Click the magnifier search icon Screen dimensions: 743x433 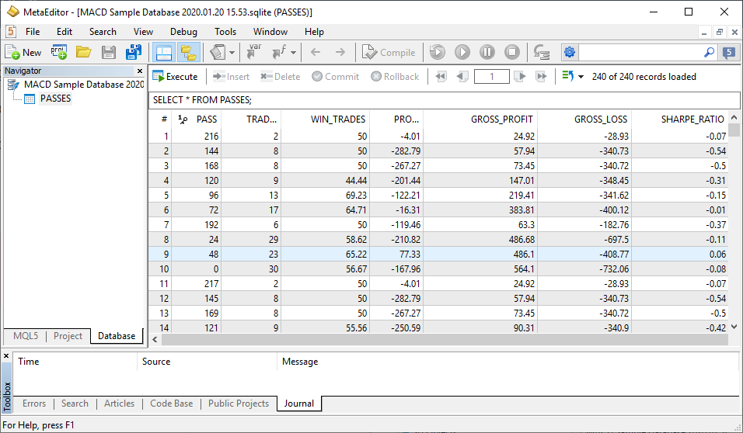(709, 52)
